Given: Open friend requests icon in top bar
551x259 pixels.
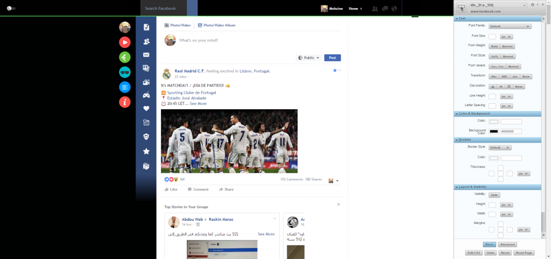Looking at the screenshot, I should click(375, 9).
